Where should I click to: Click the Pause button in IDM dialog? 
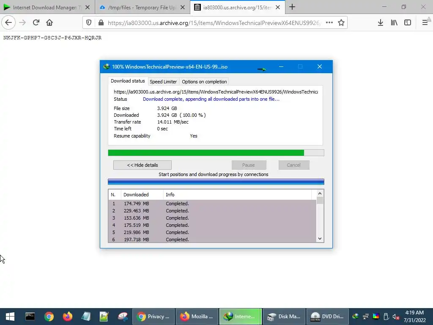[249, 165]
